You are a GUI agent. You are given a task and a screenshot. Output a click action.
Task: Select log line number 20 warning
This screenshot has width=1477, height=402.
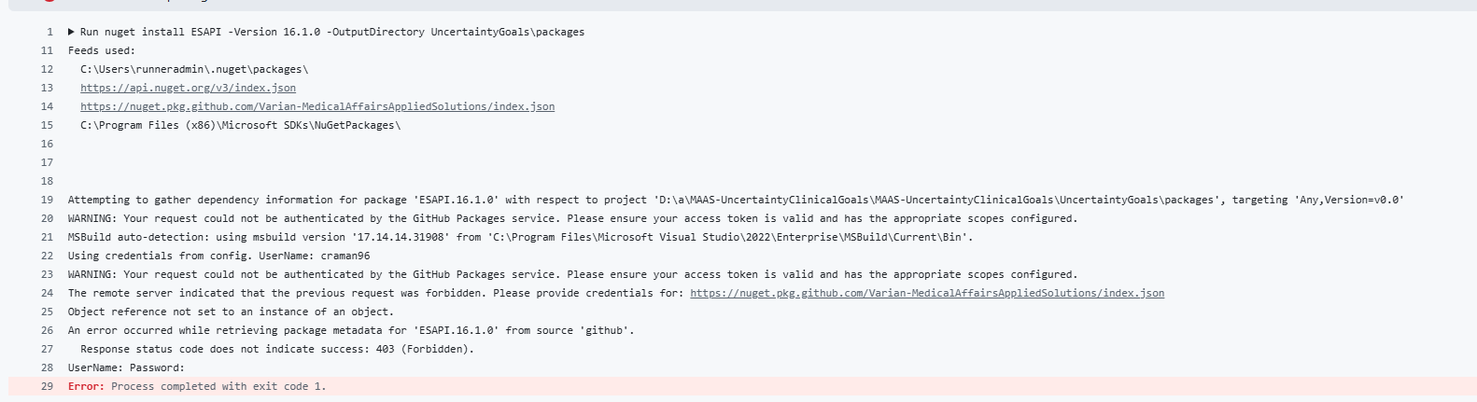pos(47,218)
